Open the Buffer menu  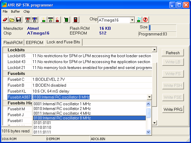click(x=15, y=11)
